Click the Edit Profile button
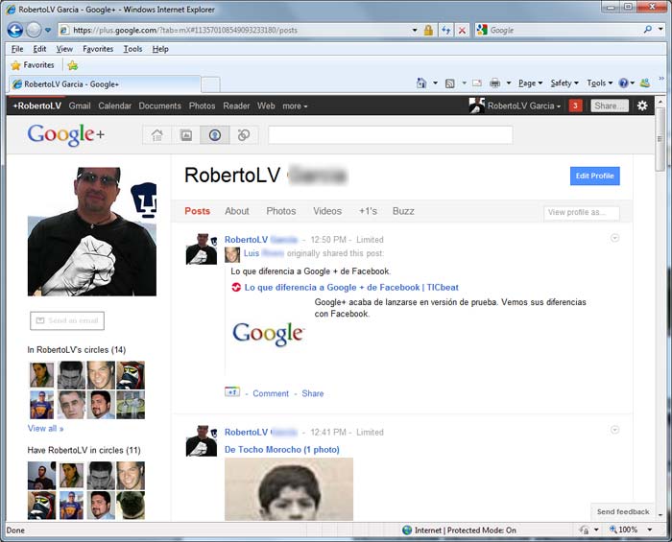The height and width of the screenshot is (542, 672). [595, 176]
